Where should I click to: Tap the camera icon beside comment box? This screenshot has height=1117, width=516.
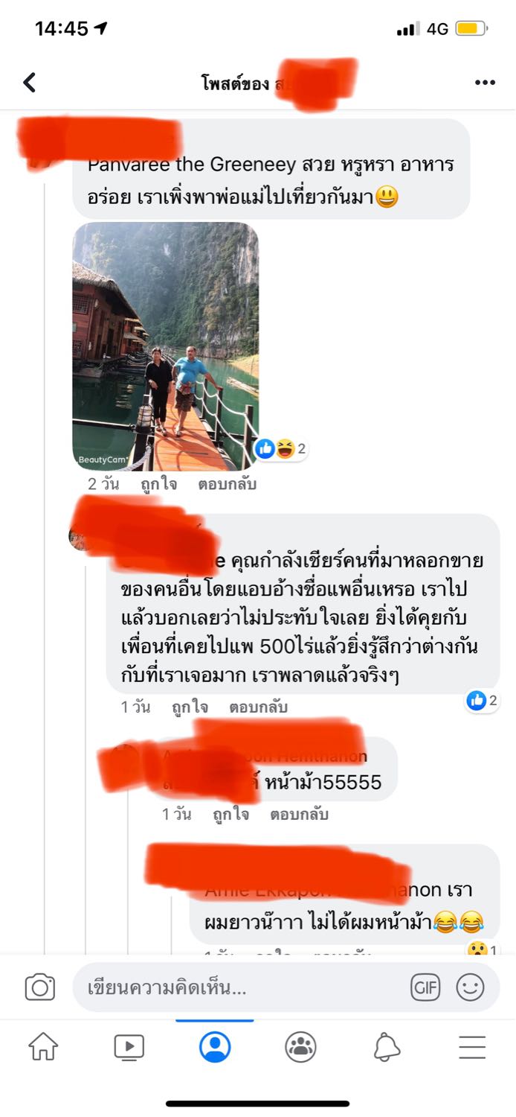point(40,987)
